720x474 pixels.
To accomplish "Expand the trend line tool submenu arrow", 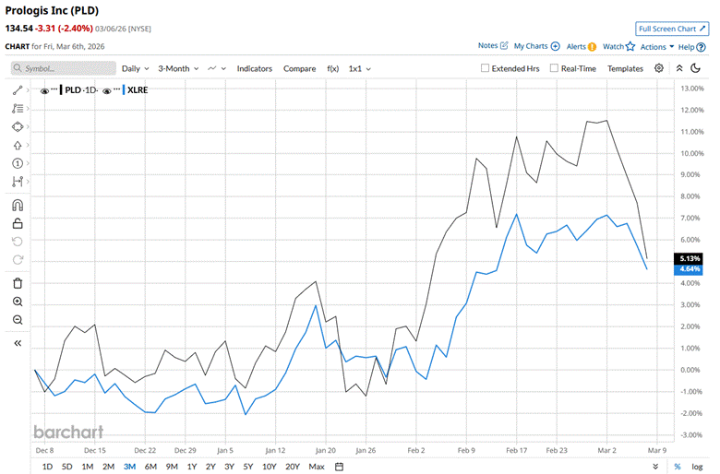I will click(28, 90).
